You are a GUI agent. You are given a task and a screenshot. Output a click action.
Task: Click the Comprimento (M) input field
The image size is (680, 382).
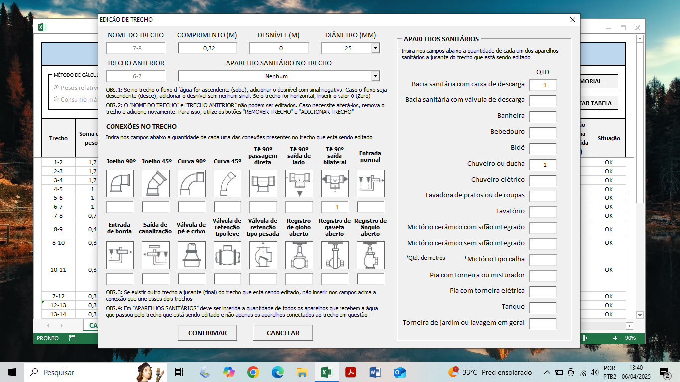208,48
